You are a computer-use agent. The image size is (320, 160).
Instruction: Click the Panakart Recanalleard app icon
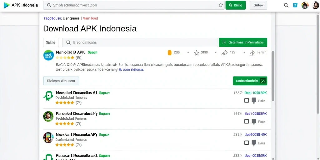coord(48,157)
